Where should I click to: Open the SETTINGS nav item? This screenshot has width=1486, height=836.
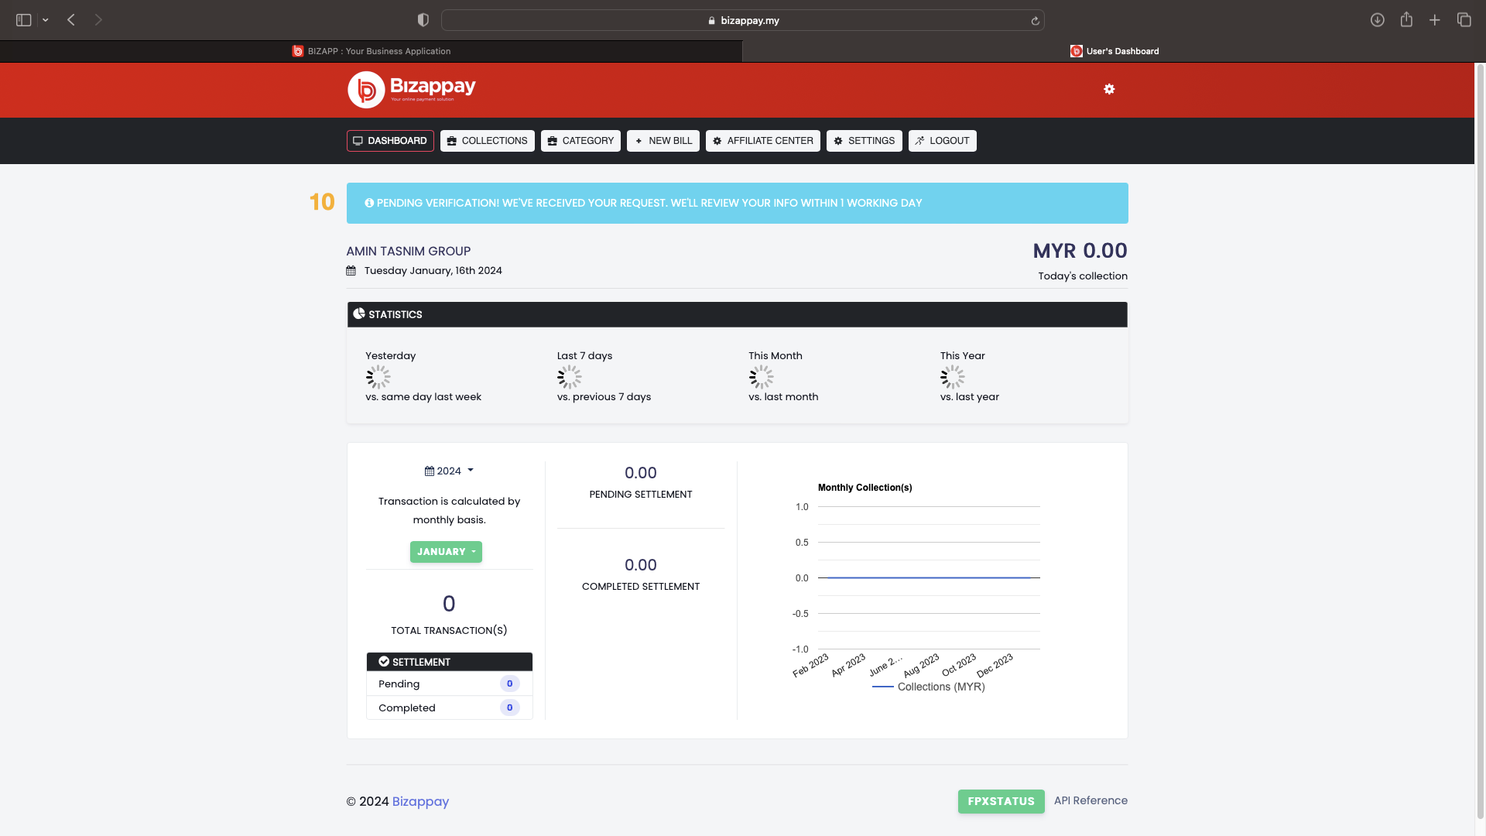tap(865, 141)
